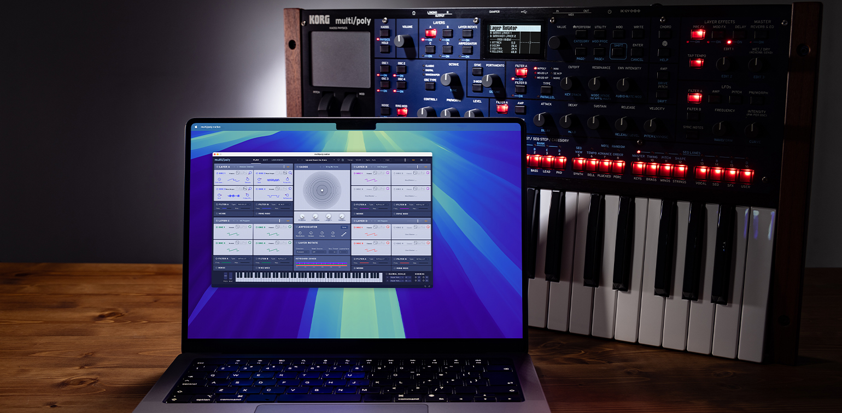Toggle the Kaoss power button
Screen dimensions: 842x413
coord(297,167)
